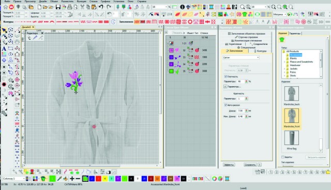Image resolution: width=331 pixels, height=190 pixels.
Task: Toggle the Плотность checkbox
Action: pos(225,76)
